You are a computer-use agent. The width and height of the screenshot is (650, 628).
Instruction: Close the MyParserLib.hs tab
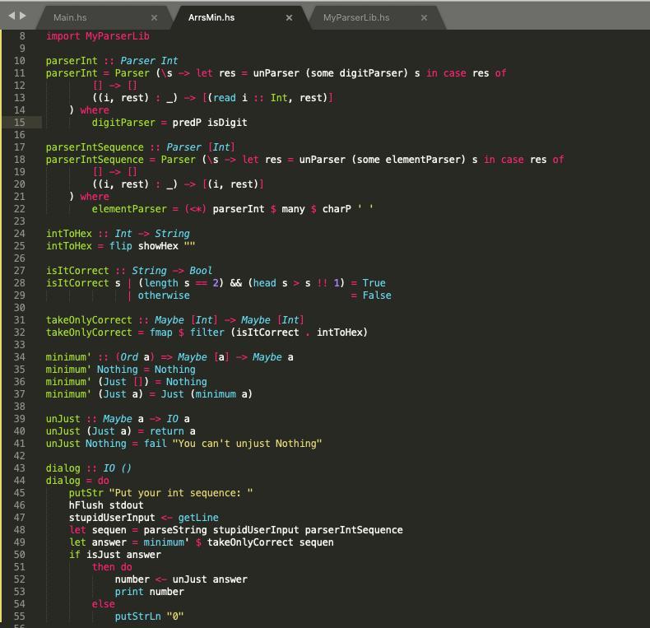point(424,17)
